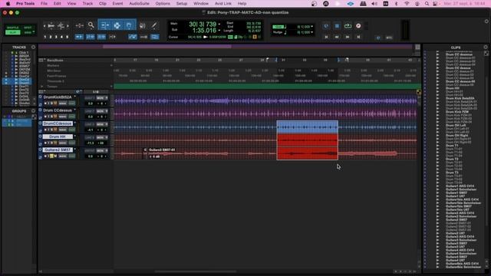491x276 pixels.
Task: Click the Record transport button
Action: click(x=358, y=26)
